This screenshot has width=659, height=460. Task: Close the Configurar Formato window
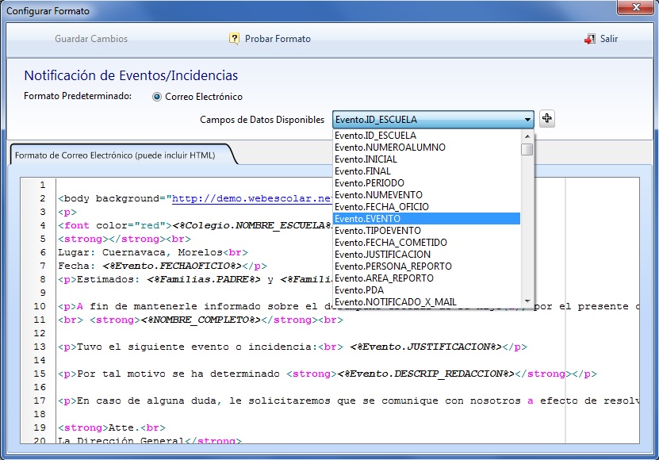(636, 6)
